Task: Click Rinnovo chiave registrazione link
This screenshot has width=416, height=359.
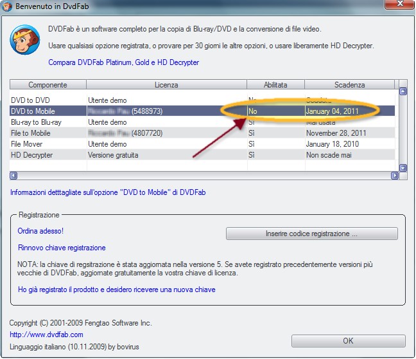Action: click(62, 248)
